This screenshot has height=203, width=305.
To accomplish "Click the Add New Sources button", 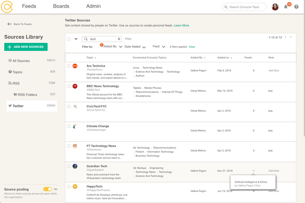I will coord(26,47).
